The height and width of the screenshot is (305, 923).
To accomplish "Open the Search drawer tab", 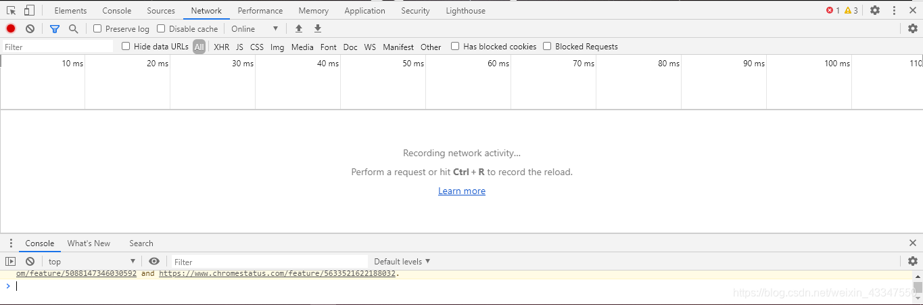I will pyautogui.click(x=141, y=243).
